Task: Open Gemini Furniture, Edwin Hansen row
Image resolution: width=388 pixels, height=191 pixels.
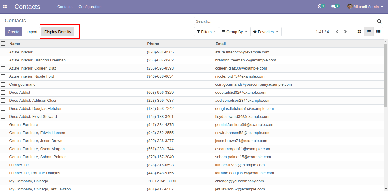Action: 192,133
